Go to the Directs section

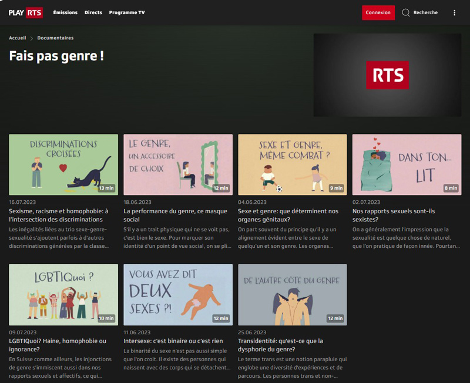point(93,12)
